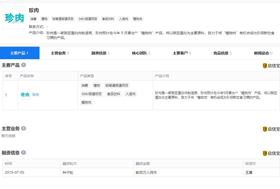Click the count badge next to 主要产品 heading

(x=23, y=65)
